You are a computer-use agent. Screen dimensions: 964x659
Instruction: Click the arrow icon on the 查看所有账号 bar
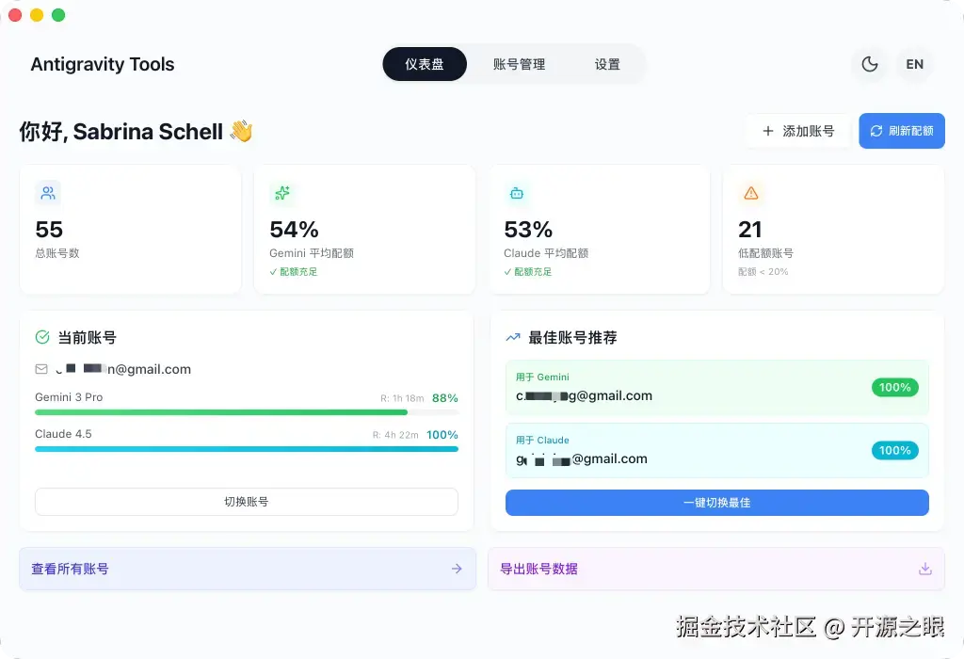(456, 569)
